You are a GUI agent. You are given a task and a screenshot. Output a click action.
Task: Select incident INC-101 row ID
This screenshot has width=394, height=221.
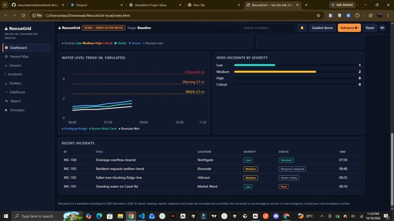(x=70, y=186)
